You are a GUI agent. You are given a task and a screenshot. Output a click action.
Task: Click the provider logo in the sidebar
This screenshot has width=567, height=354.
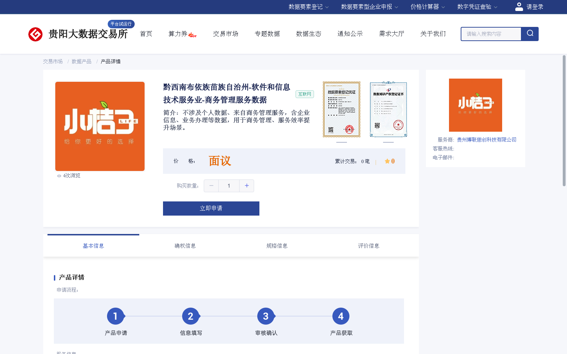(x=476, y=105)
